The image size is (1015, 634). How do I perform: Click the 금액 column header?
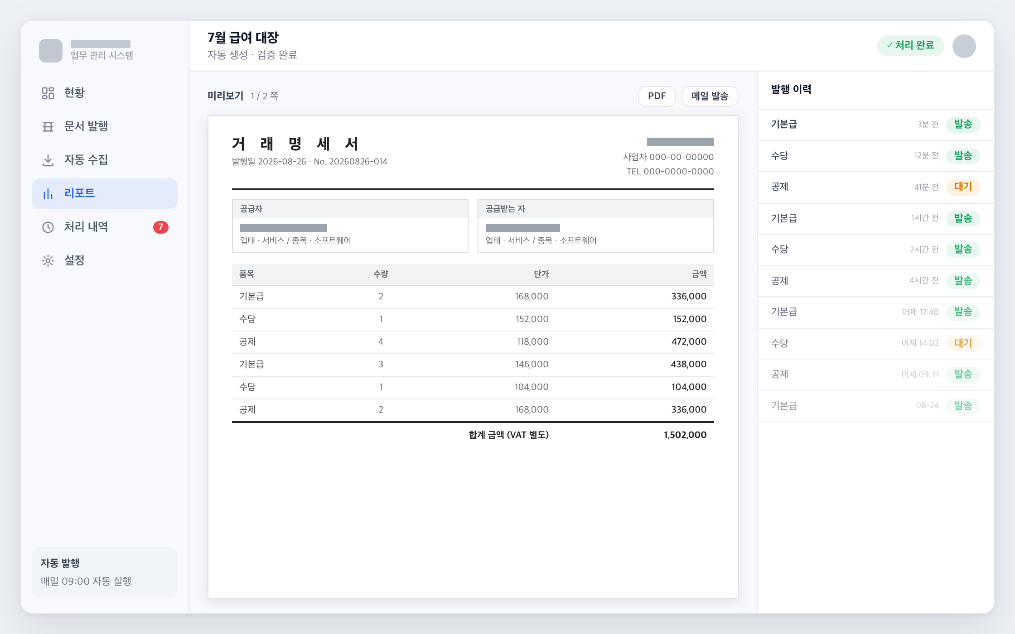point(699,274)
